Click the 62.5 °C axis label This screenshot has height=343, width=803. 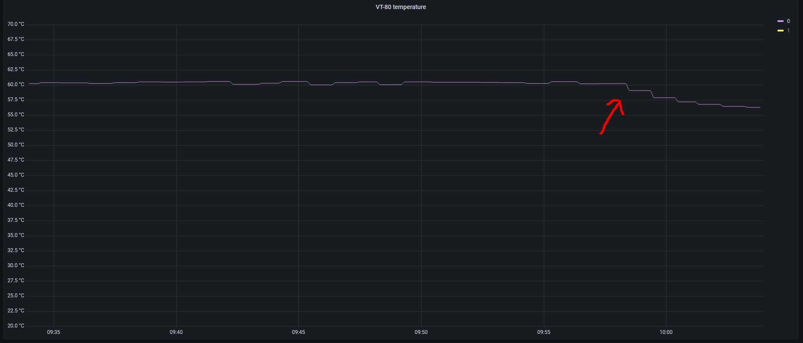pyautogui.click(x=16, y=69)
